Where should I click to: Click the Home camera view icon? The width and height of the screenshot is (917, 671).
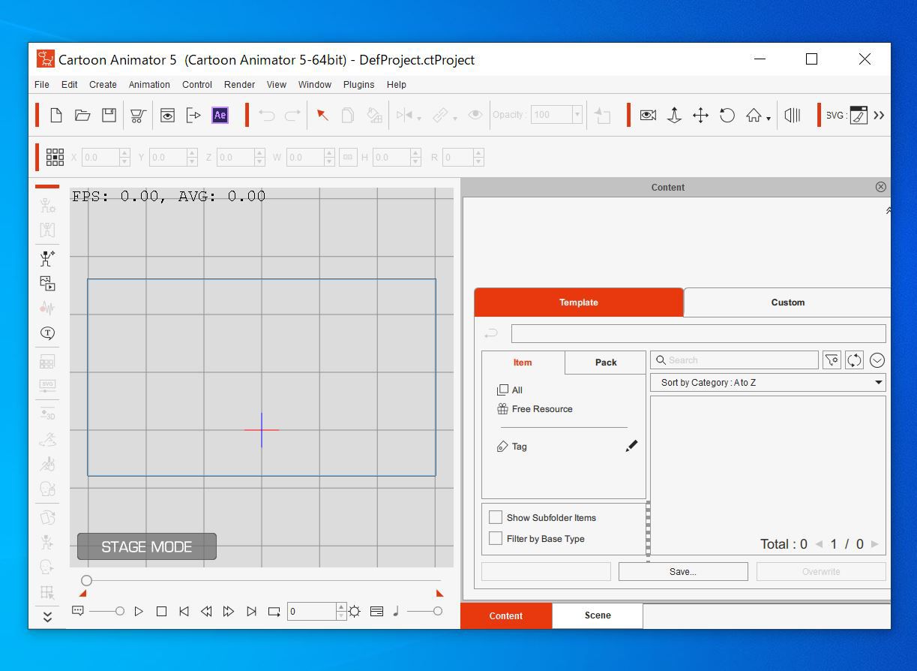tap(754, 115)
